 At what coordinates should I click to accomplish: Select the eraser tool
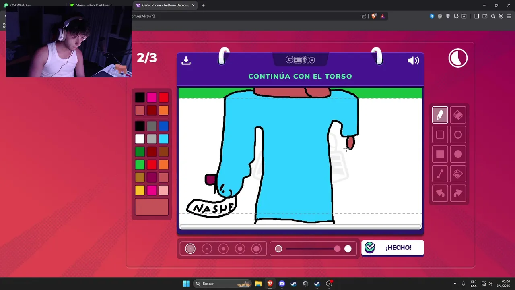coord(458,115)
